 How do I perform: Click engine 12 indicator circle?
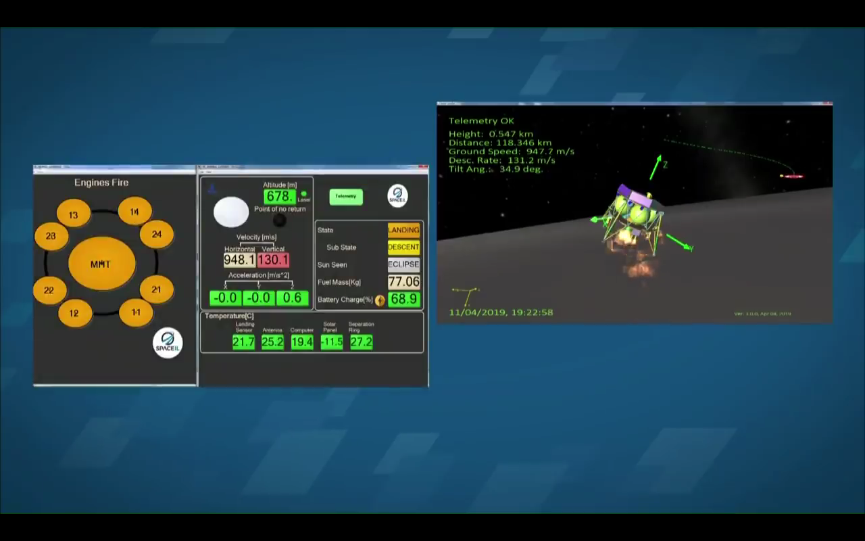pyautogui.click(x=75, y=313)
